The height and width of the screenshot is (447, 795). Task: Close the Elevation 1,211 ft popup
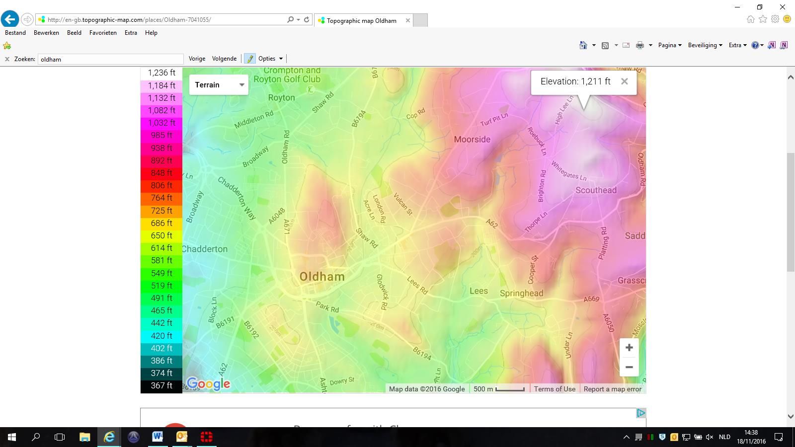(624, 81)
